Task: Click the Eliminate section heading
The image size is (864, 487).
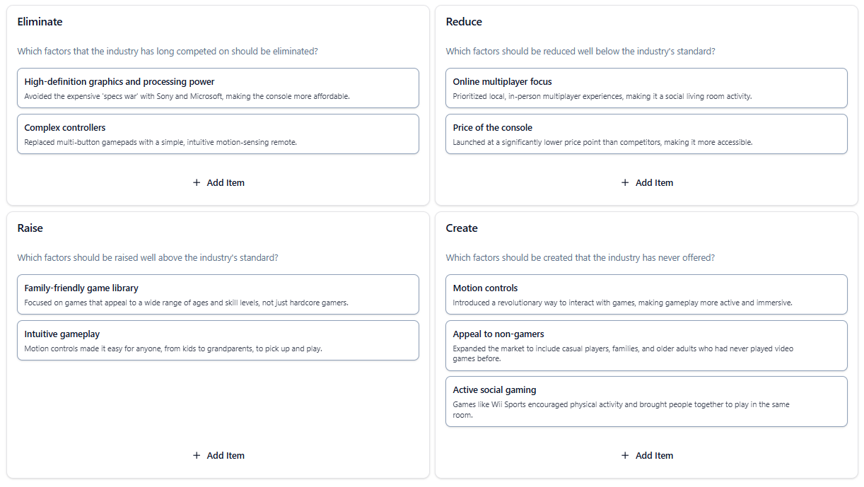Action: (x=40, y=22)
